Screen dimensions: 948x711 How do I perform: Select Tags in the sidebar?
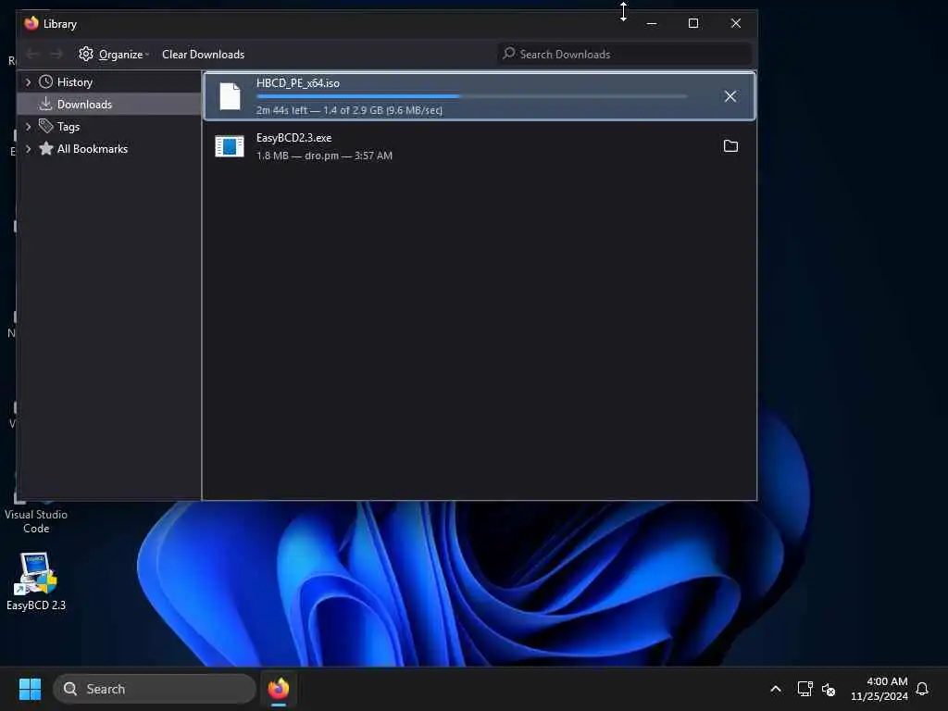69,126
